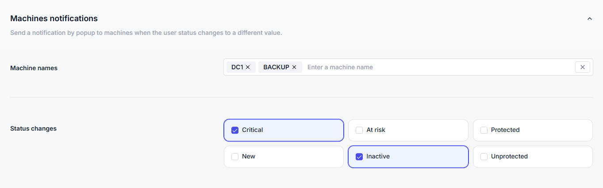
Task: Uncheck the Critical status checkbox
Action: (235, 130)
